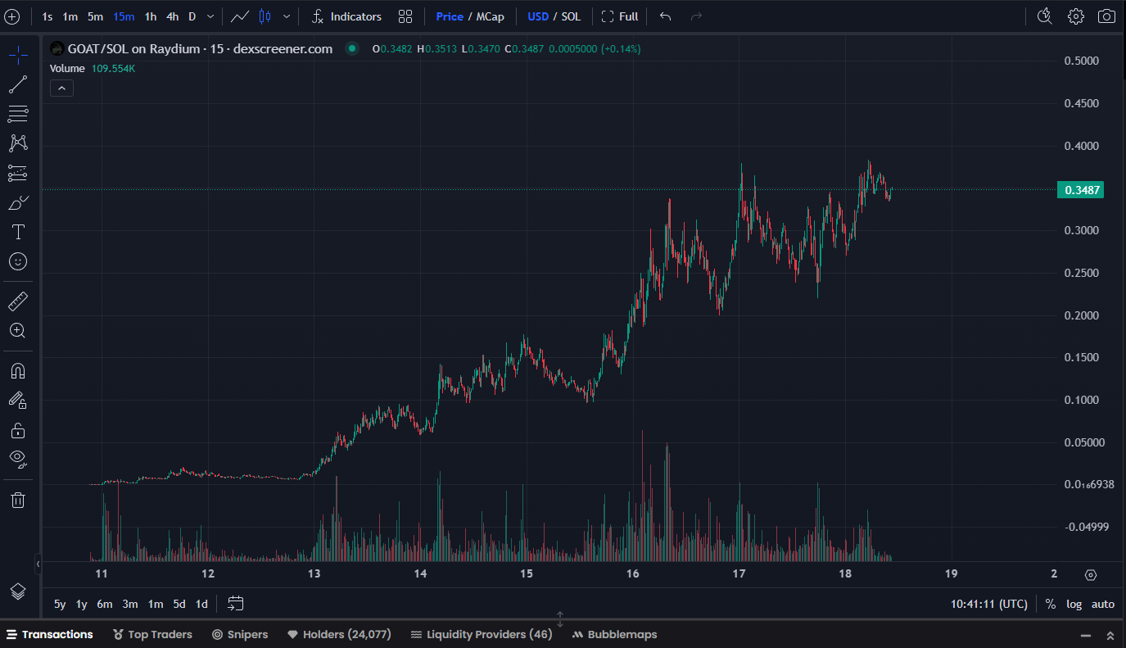Viewport: 1126px width, 648px height.
Task: Select the 1h timeframe
Action: 151,16
